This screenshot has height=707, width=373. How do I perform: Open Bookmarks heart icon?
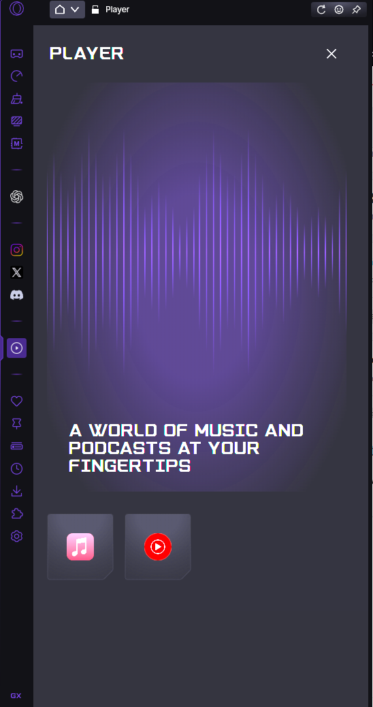(16, 401)
